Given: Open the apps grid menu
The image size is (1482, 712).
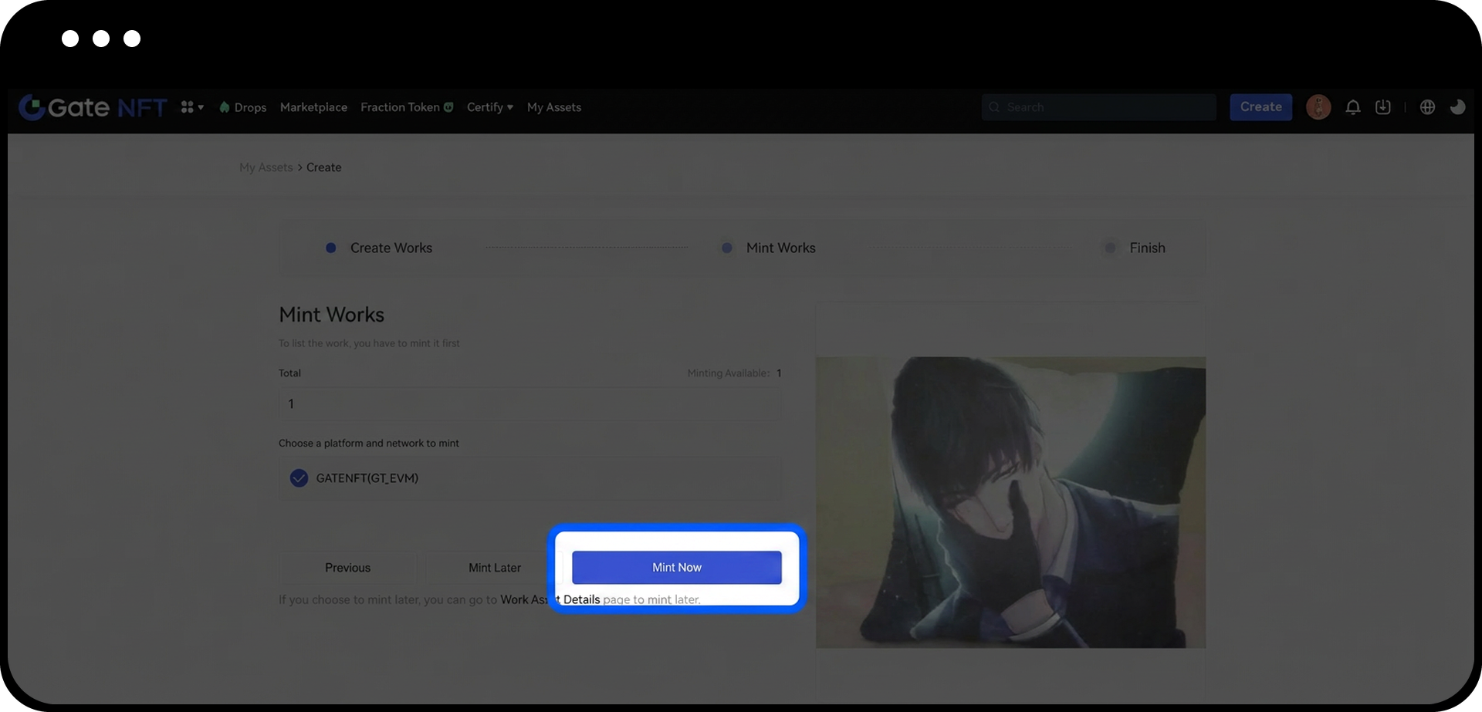Looking at the screenshot, I should [191, 107].
